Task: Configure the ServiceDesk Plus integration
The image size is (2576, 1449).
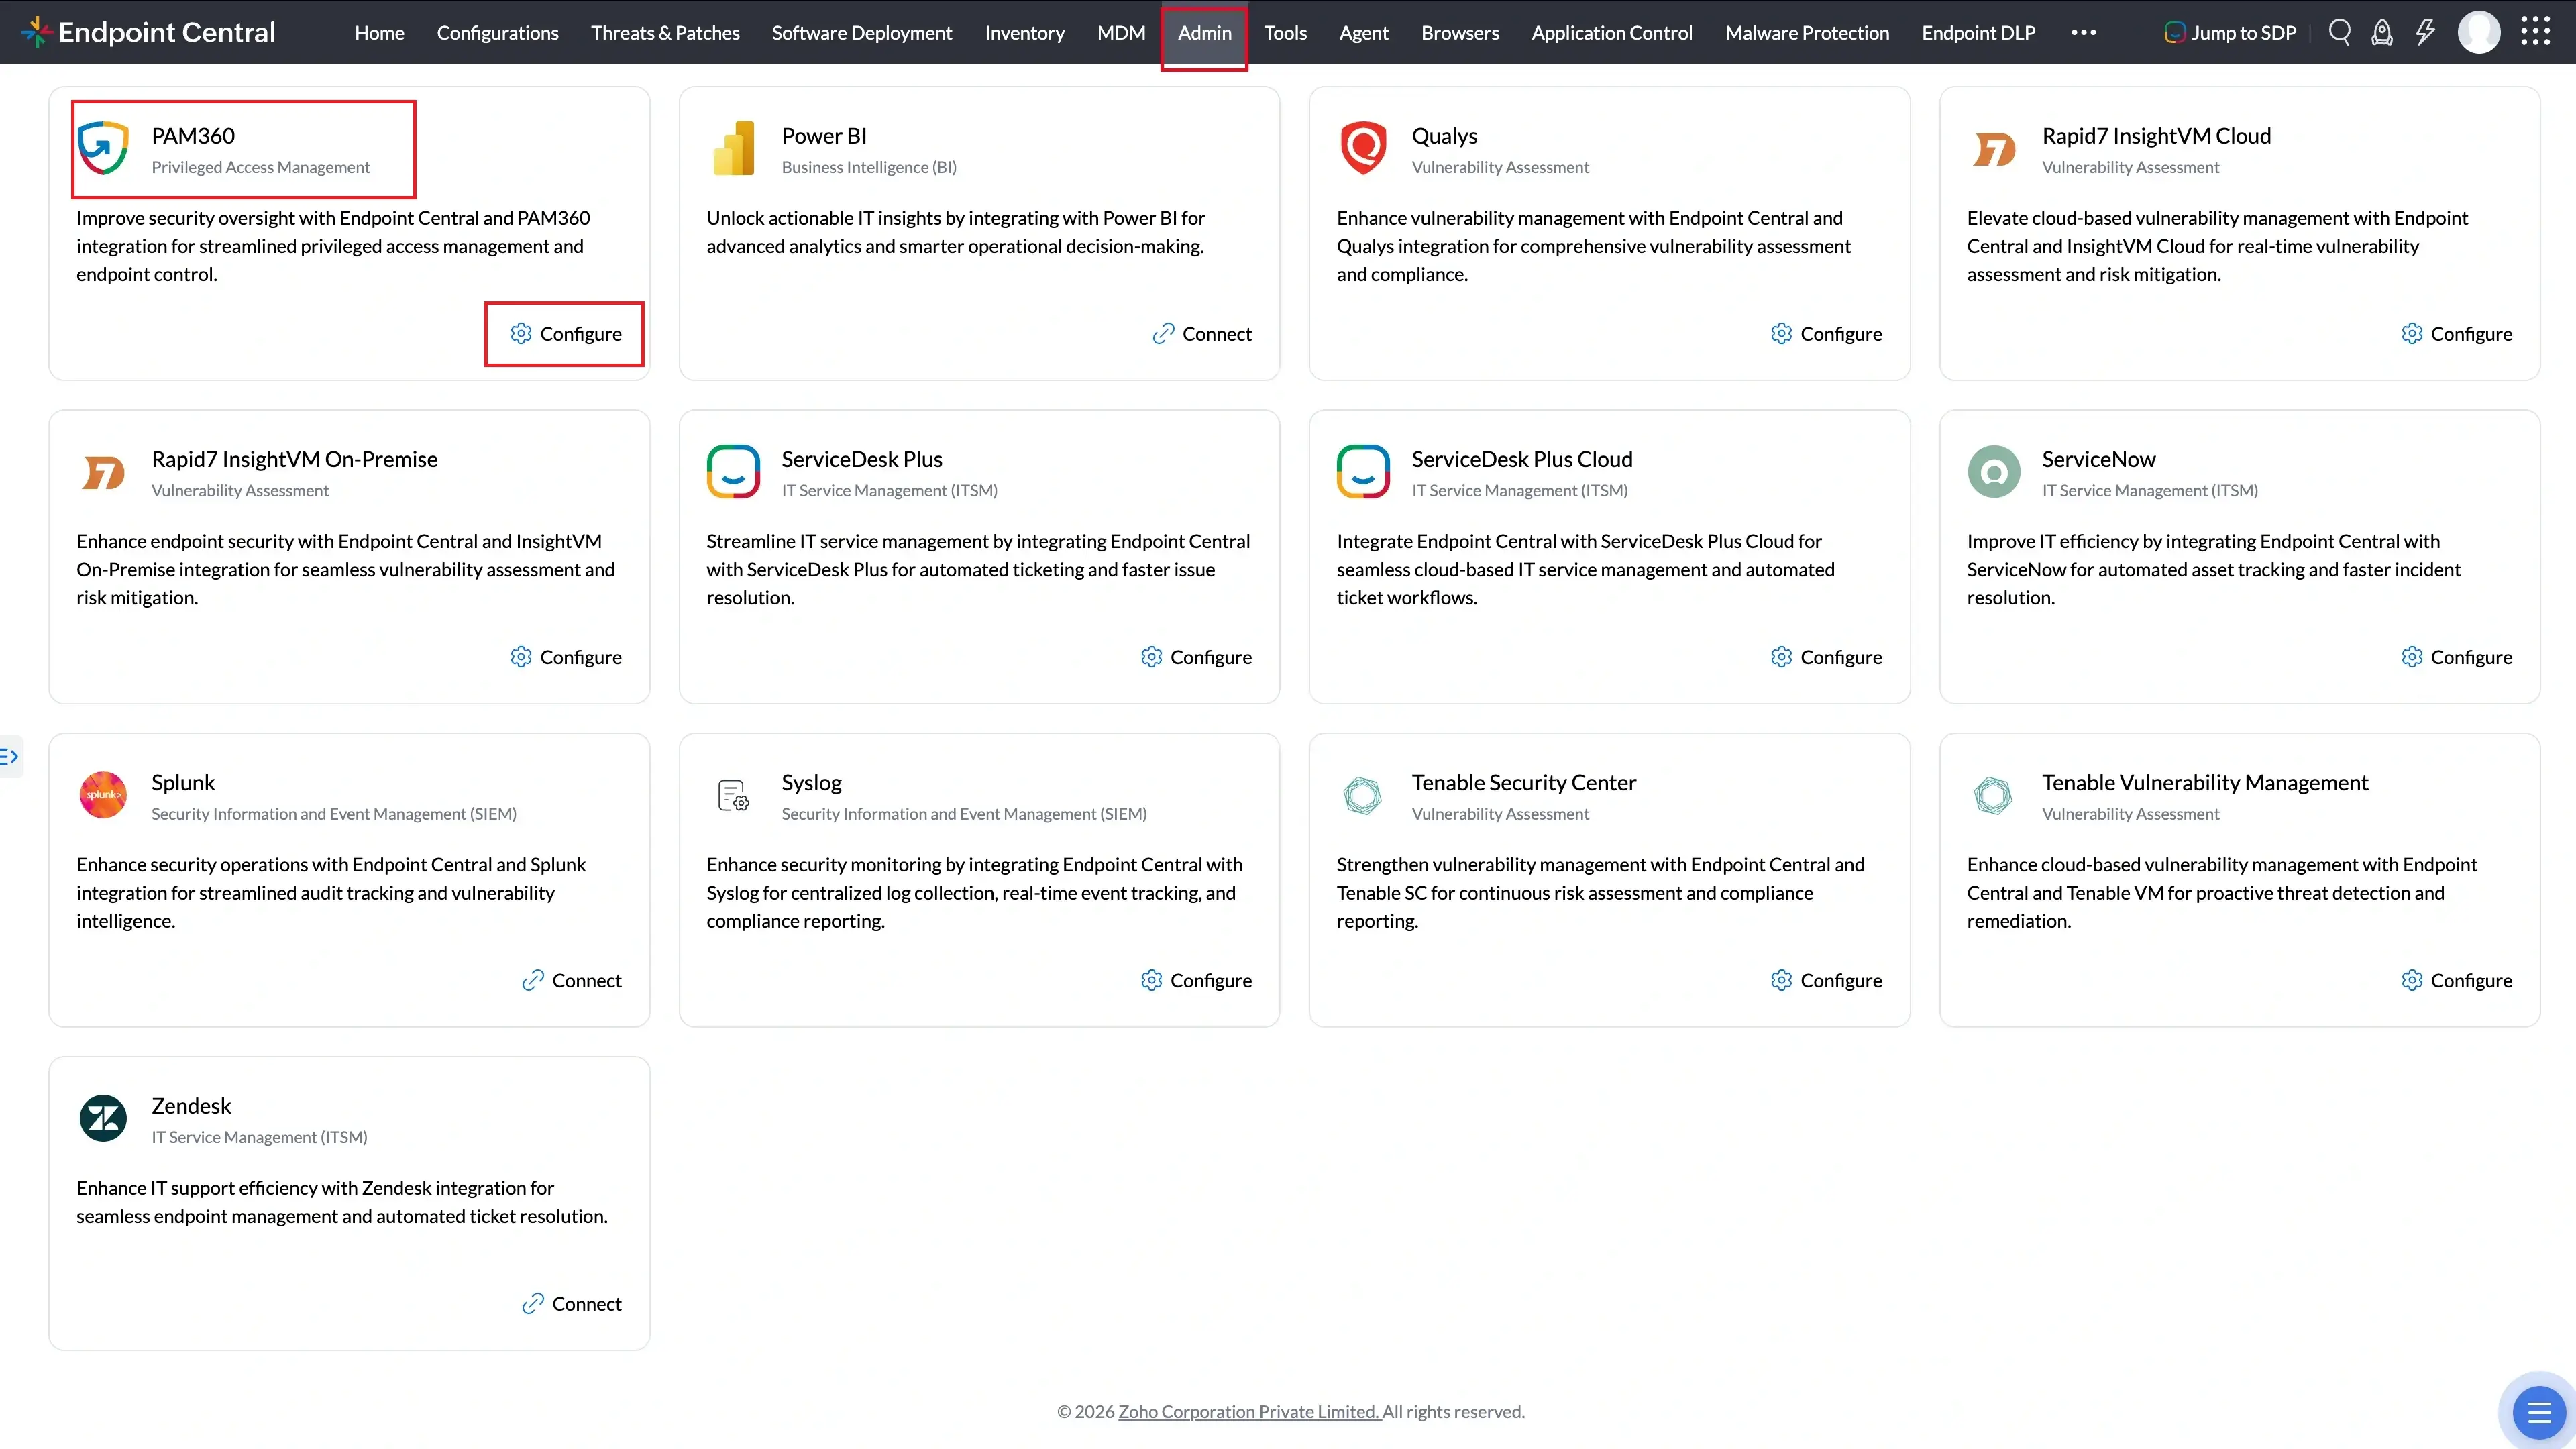Action: (x=1196, y=656)
